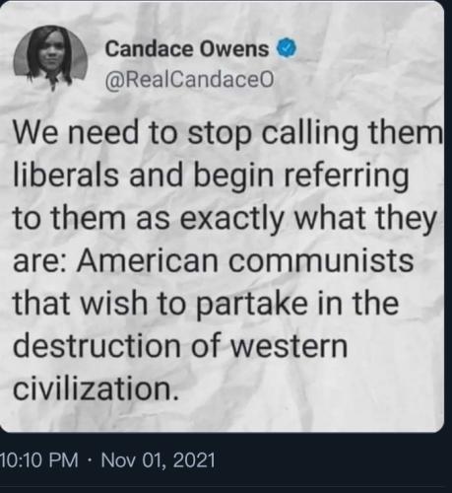Screen dimensions: 452x493
Task: Select the word "civilization." at the end
Action: pos(96,389)
